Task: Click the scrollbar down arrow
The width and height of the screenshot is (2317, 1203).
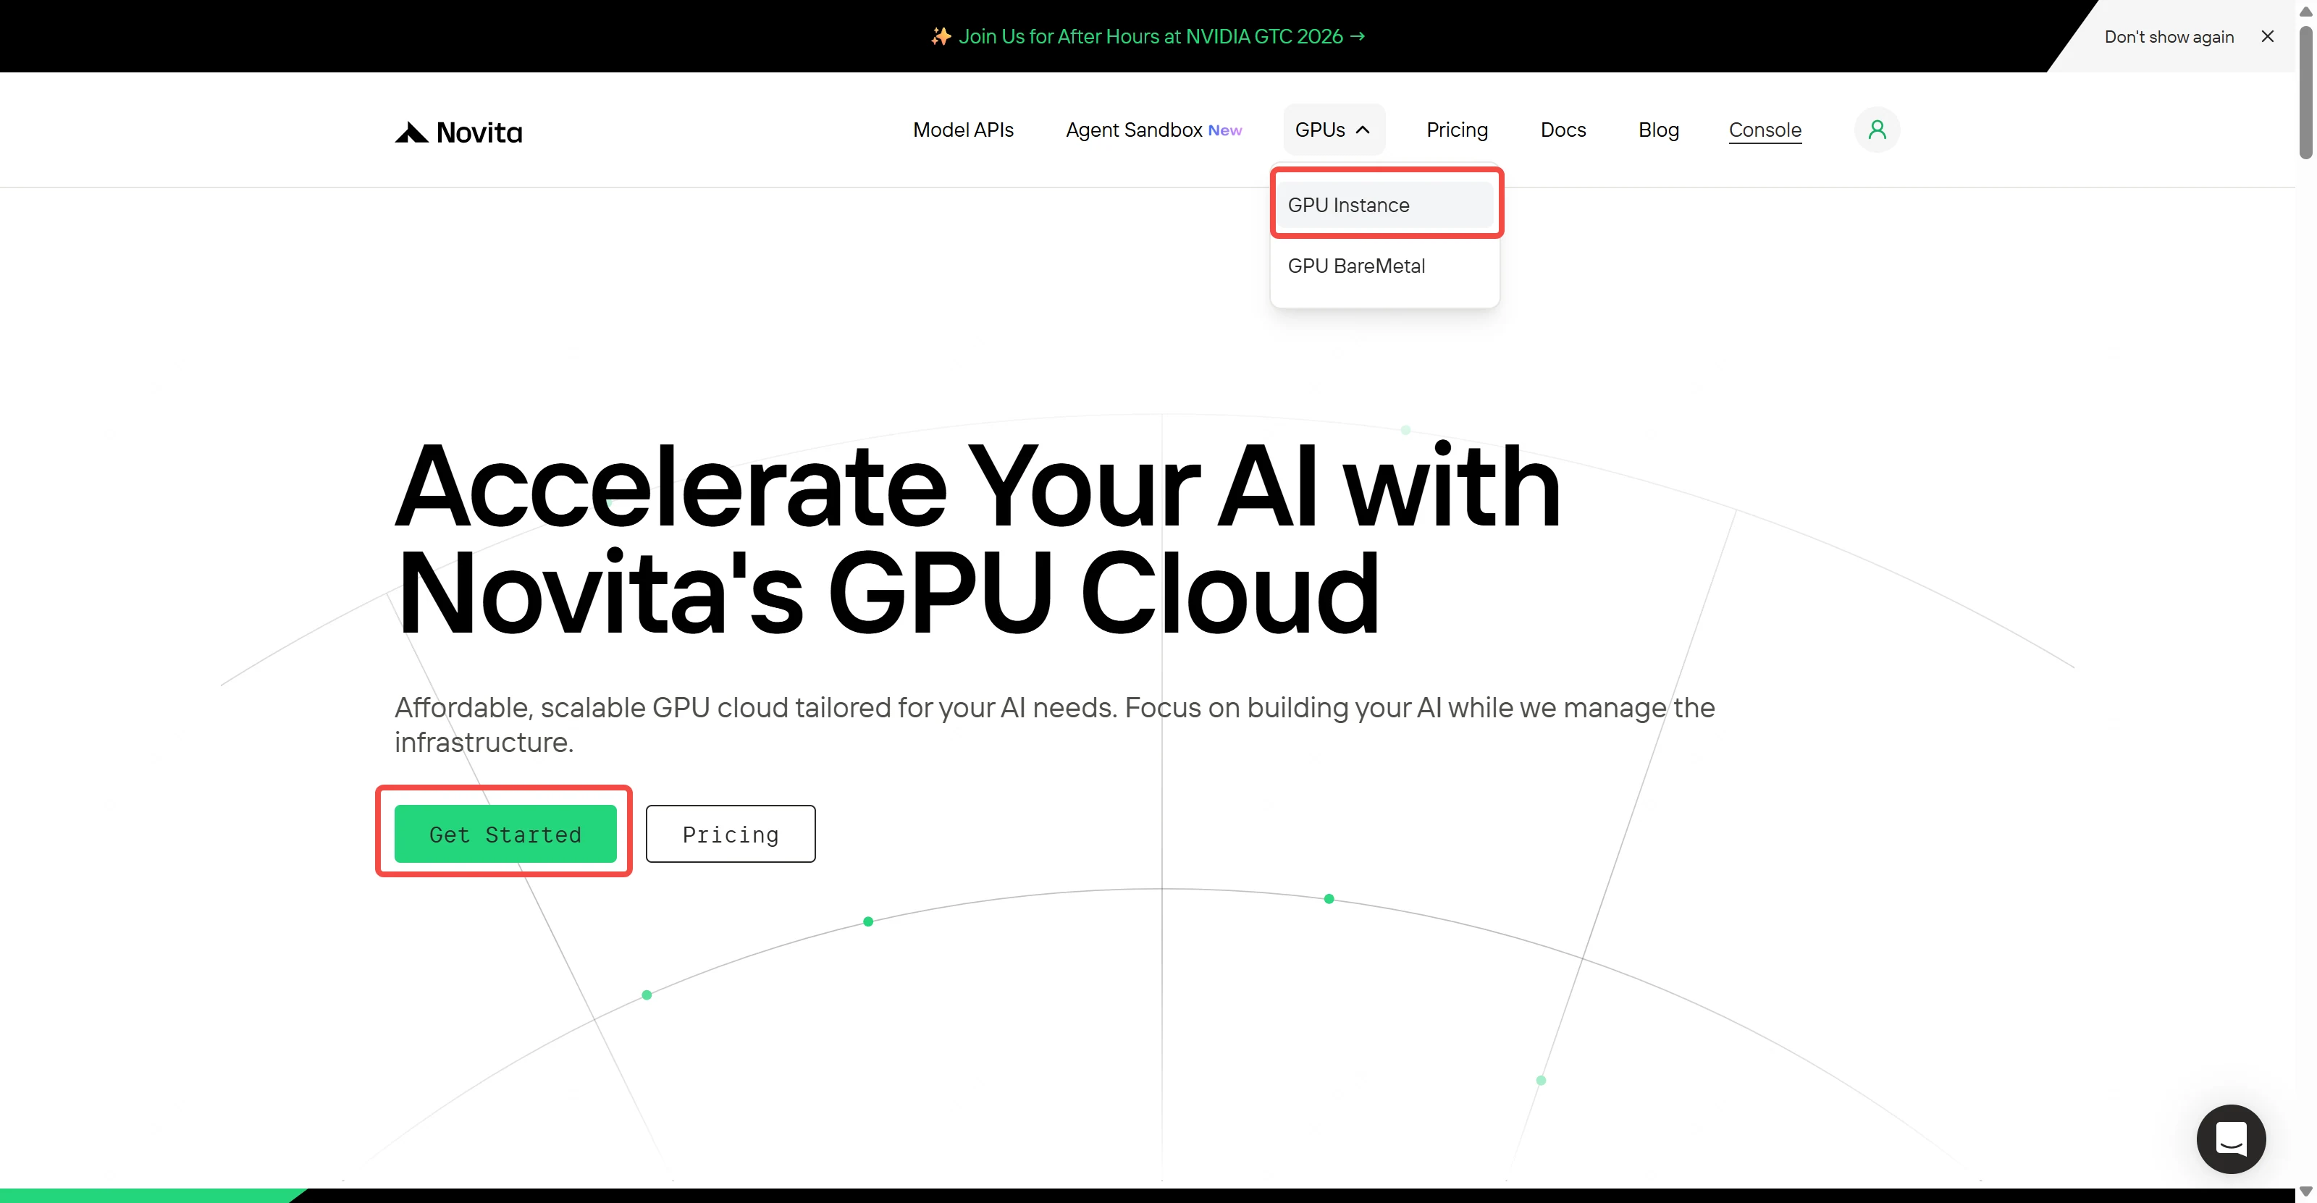Action: [2305, 1192]
